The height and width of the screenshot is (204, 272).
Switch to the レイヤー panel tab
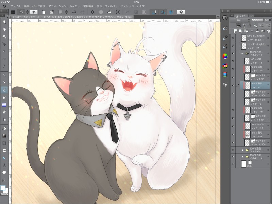[x=241, y=16]
